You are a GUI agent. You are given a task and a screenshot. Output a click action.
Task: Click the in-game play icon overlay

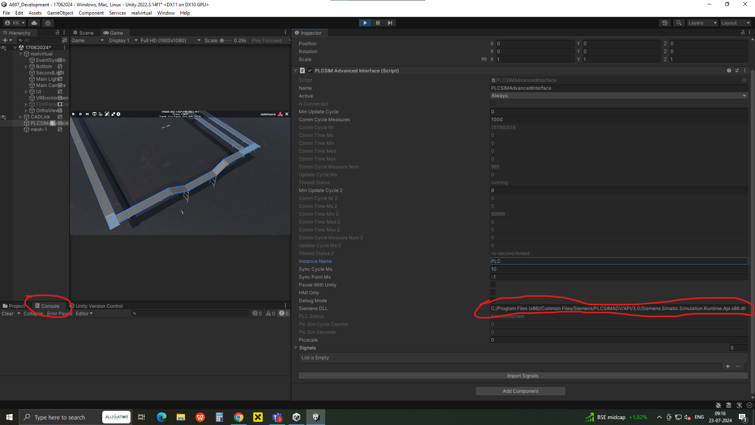coord(74,114)
